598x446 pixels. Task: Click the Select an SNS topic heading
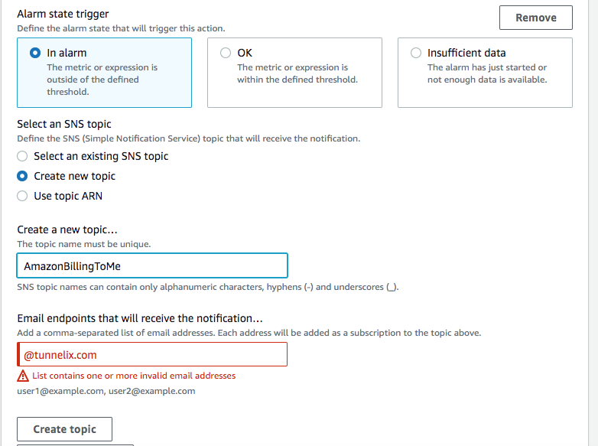tap(64, 124)
